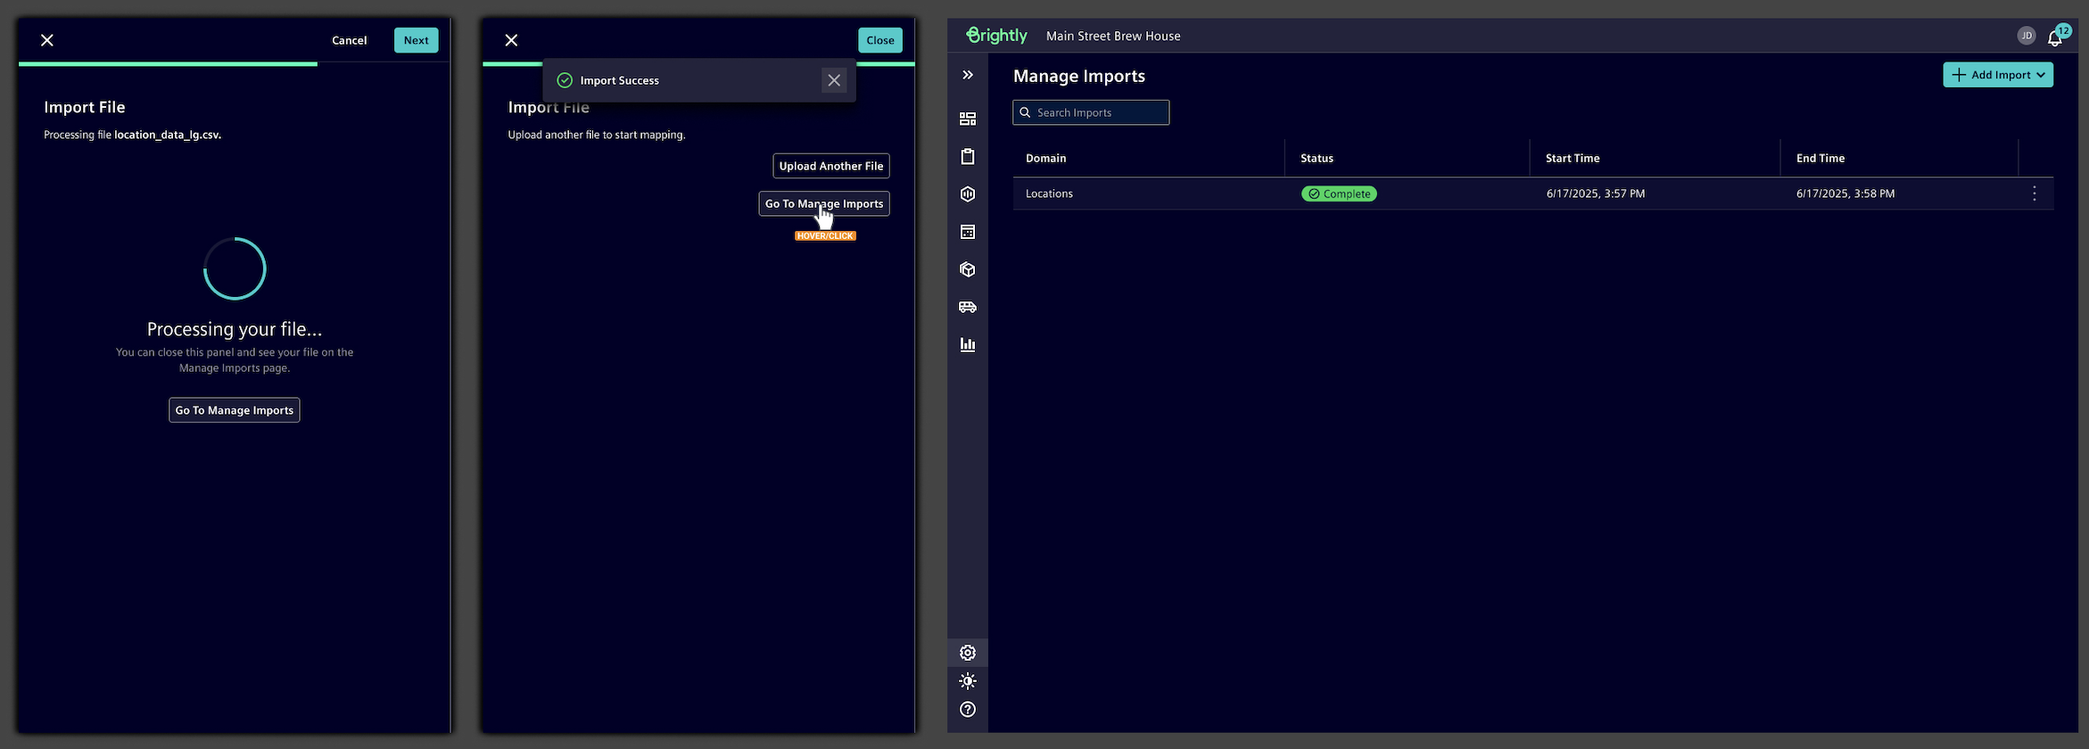Click the Brightly logo
2089x749 pixels.
point(996,36)
